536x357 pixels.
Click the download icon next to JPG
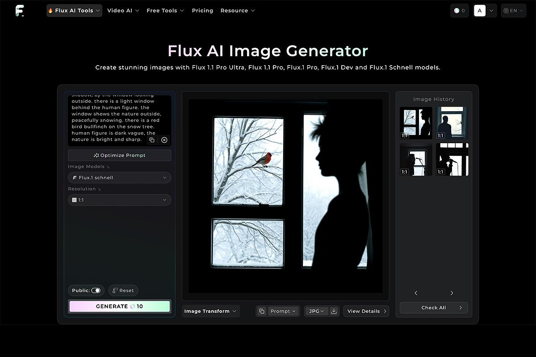point(334,311)
